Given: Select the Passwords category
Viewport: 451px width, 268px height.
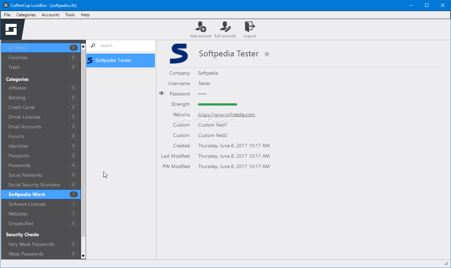Looking at the screenshot, I should [41, 165].
